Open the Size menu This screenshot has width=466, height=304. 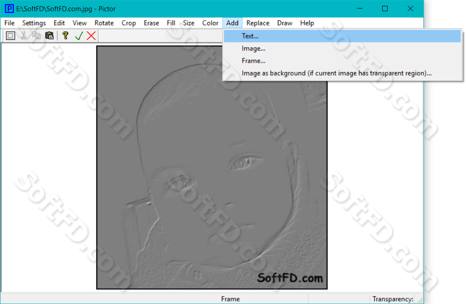[x=189, y=23]
